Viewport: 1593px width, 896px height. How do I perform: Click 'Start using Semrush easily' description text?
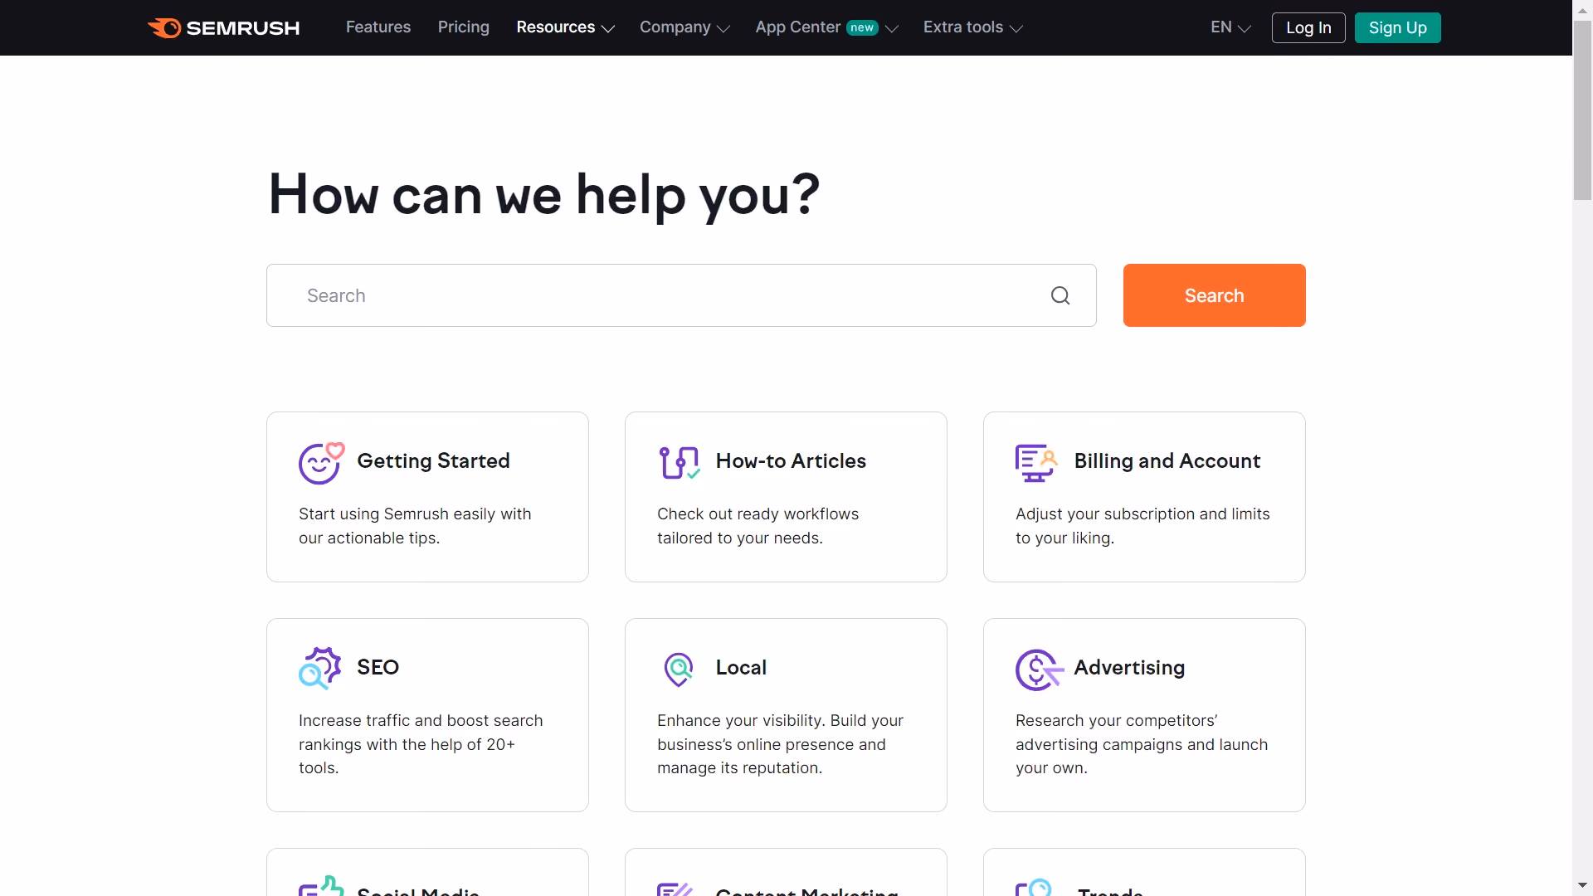click(415, 526)
